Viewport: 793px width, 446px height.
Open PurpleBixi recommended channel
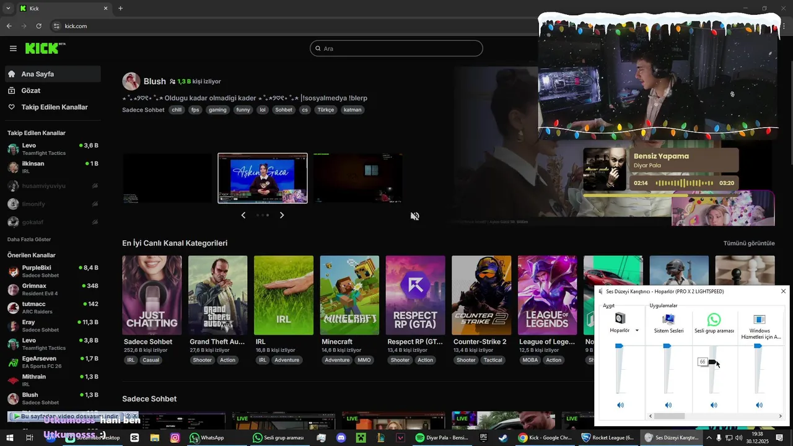pyautogui.click(x=53, y=271)
